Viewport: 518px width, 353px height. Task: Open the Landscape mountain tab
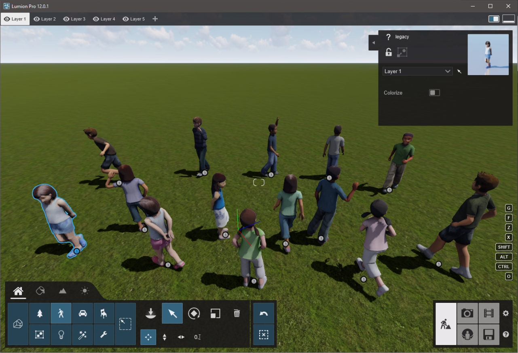(x=62, y=291)
